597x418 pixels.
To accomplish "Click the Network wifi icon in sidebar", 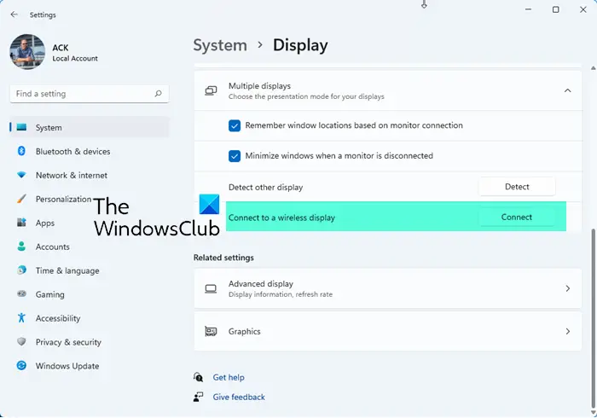I will pos(21,175).
